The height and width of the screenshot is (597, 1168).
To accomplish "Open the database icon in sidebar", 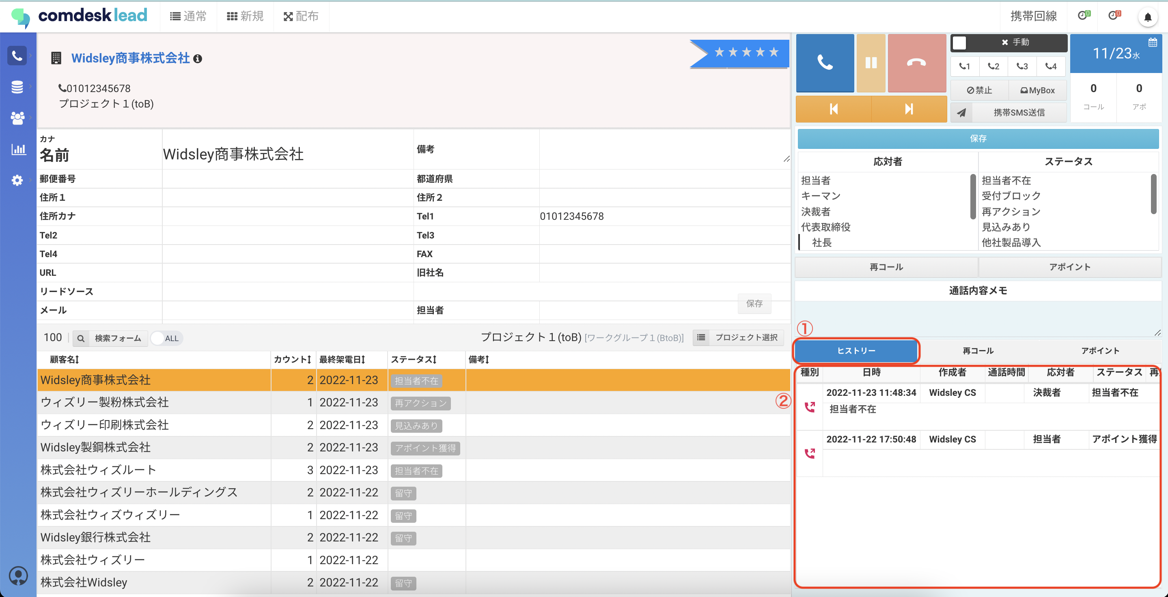I will [17, 86].
